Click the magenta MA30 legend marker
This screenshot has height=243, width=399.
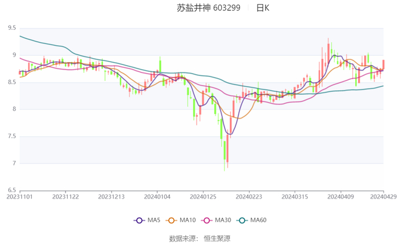tap(207, 221)
